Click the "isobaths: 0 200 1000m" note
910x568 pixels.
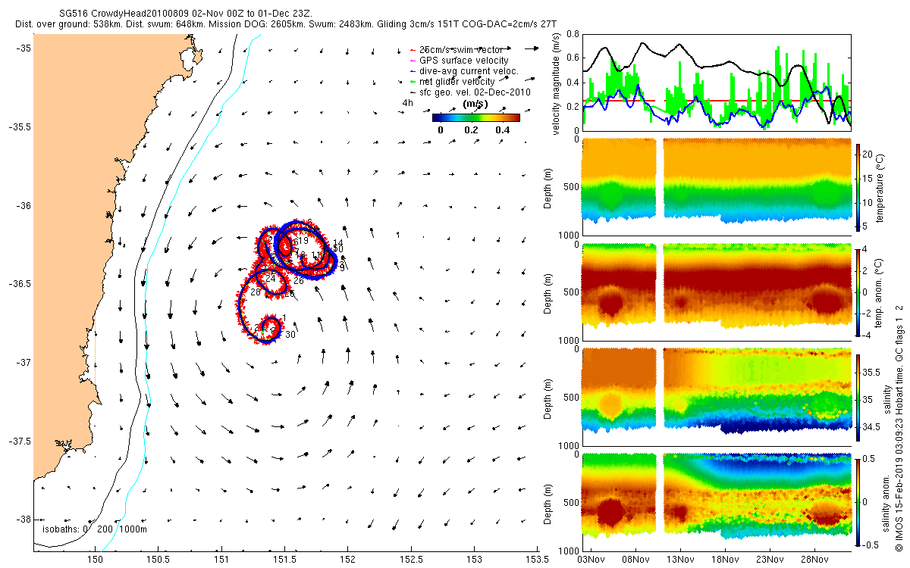tap(95, 529)
